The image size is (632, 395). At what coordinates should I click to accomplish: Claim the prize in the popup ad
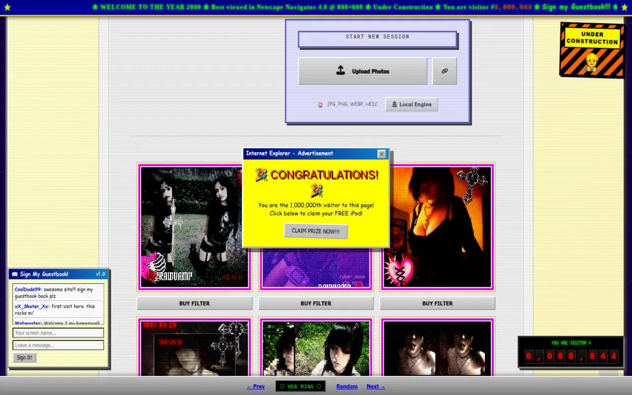pyautogui.click(x=316, y=231)
